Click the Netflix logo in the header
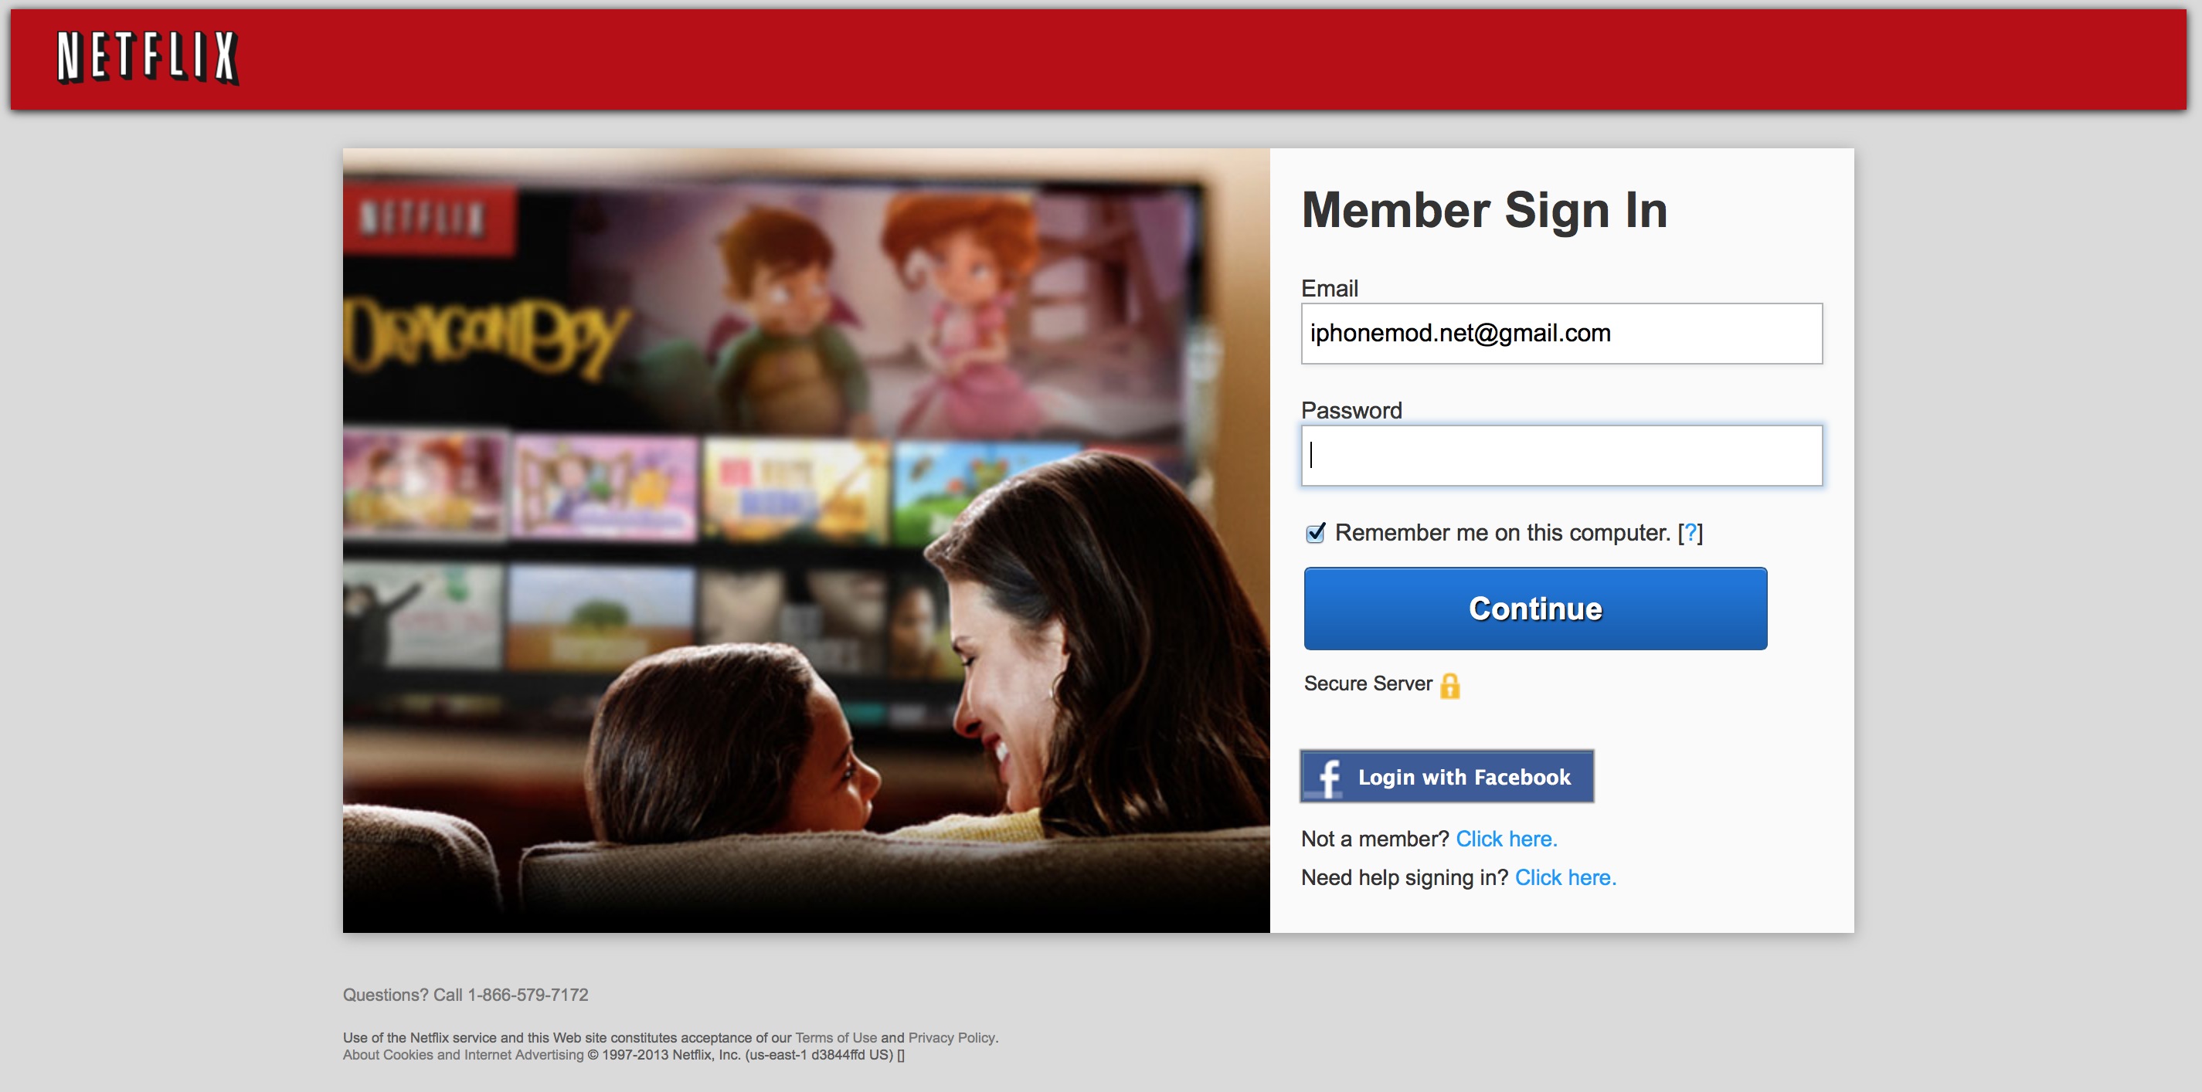The width and height of the screenshot is (2202, 1092). 147,57
